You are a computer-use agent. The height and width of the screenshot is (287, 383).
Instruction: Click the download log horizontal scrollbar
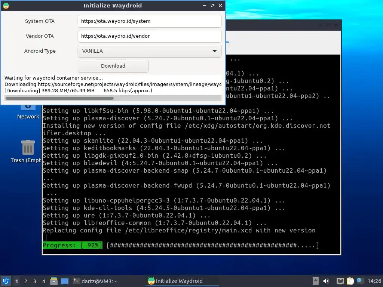(59, 98)
